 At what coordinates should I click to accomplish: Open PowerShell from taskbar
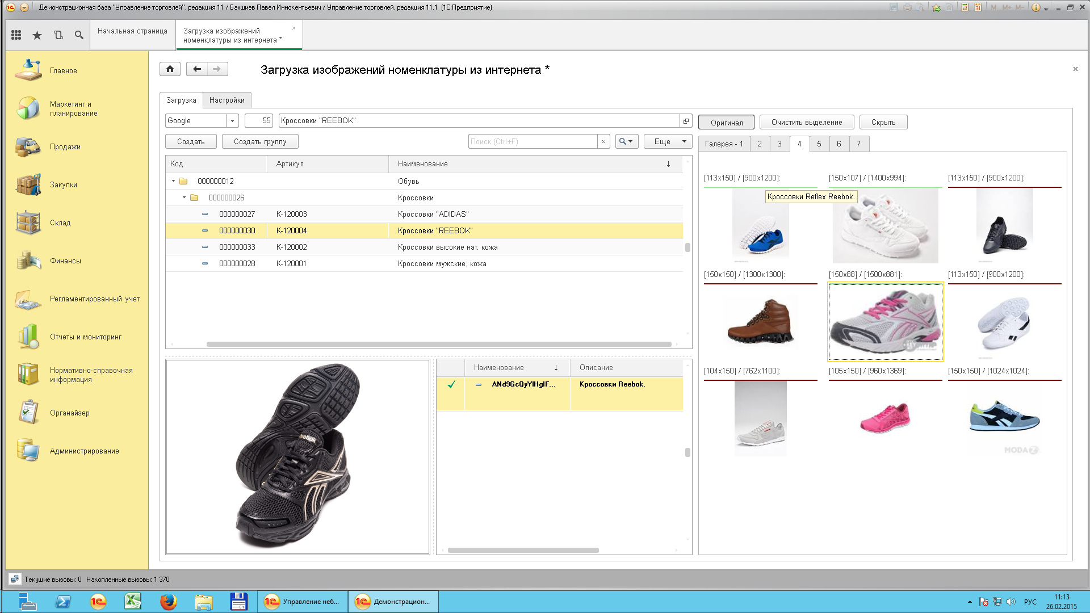[63, 602]
